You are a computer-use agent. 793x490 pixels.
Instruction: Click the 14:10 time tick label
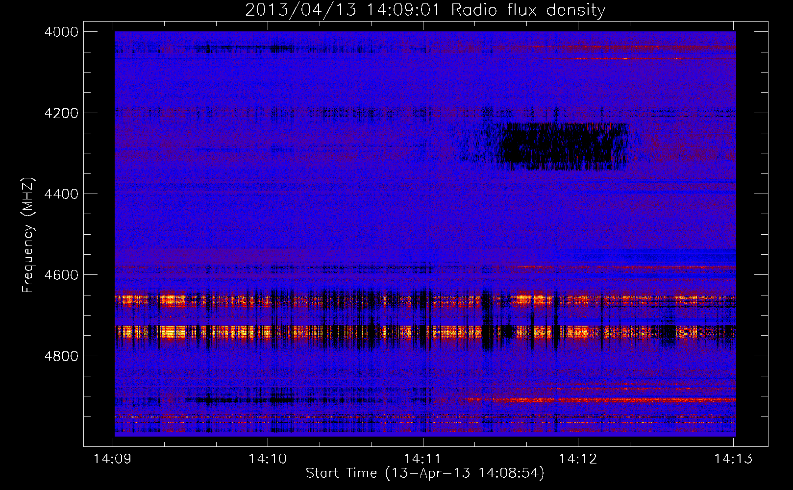[268, 459]
